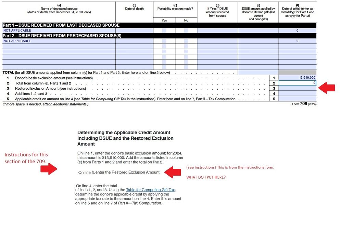The image size is (342, 229).
Task: Check the No portability box in Part 1 row
Action: (x=186, y=30)
